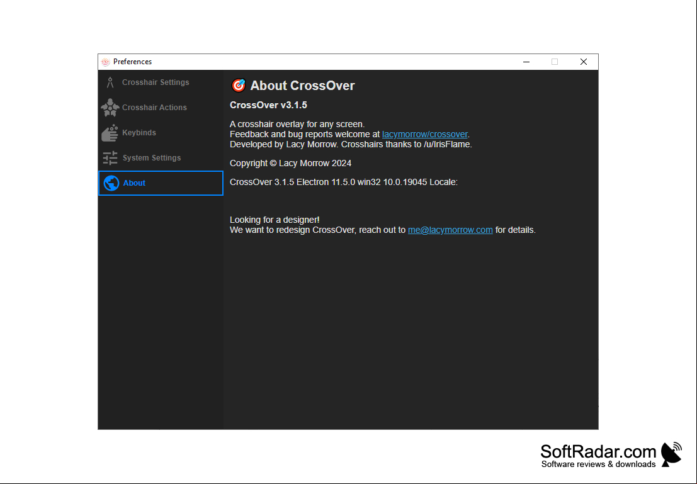Screen dimensions: 697x484
Task: Open the lacymorrow/crossover link
Action: (x=425, y=134)
